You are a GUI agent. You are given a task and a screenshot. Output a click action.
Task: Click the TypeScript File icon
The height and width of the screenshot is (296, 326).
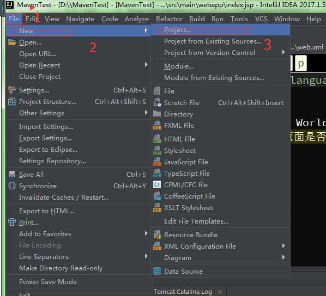(157, 173)
